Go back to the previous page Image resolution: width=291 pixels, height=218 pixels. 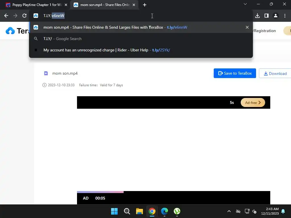[x=6, y=16]
